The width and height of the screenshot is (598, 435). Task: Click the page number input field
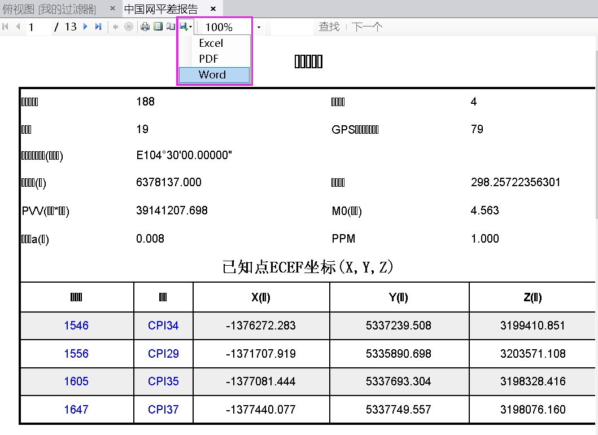38,27
